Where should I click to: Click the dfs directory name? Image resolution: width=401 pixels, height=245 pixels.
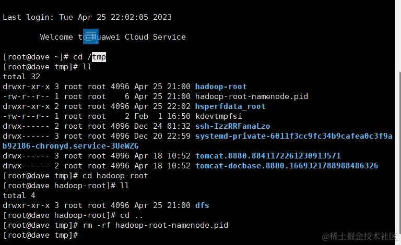point(202,205)
